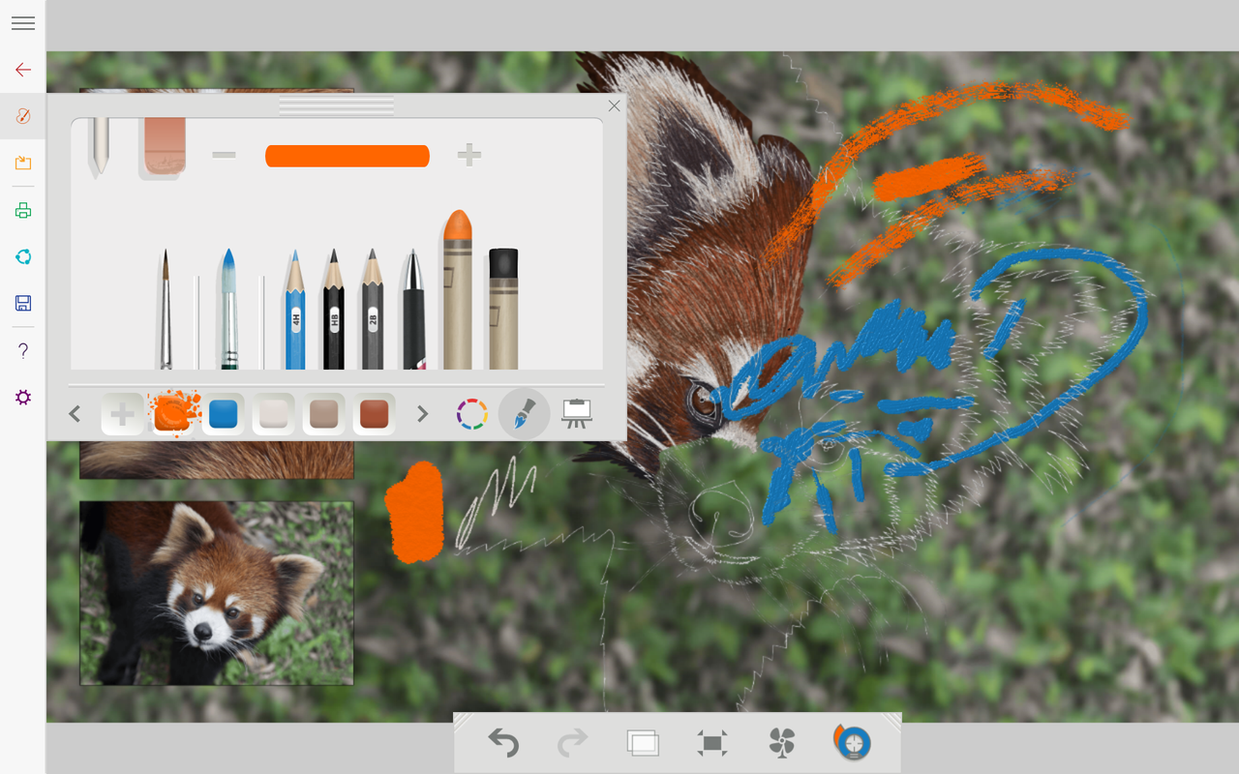Open the color wheel picker
Image resolution: width=1239 pixels, height=774 pixels.
click(x=472, y=414)
